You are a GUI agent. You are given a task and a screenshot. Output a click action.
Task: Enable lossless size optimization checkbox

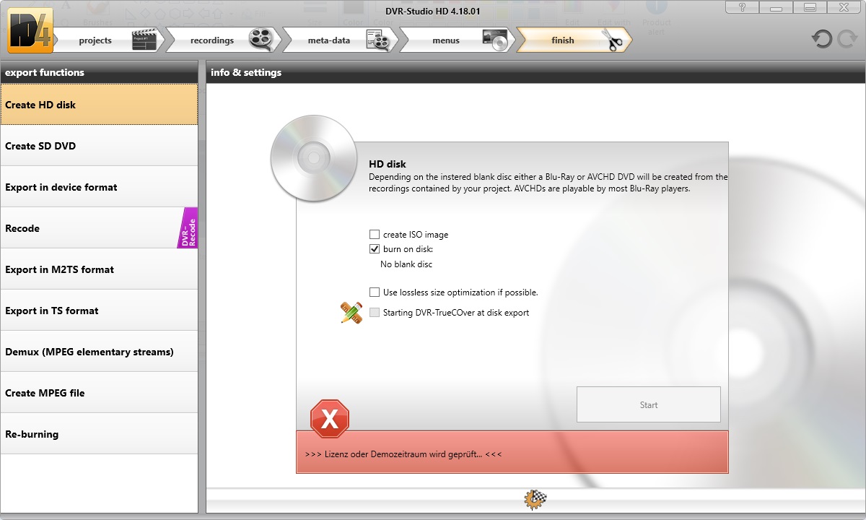coord(375,292)
